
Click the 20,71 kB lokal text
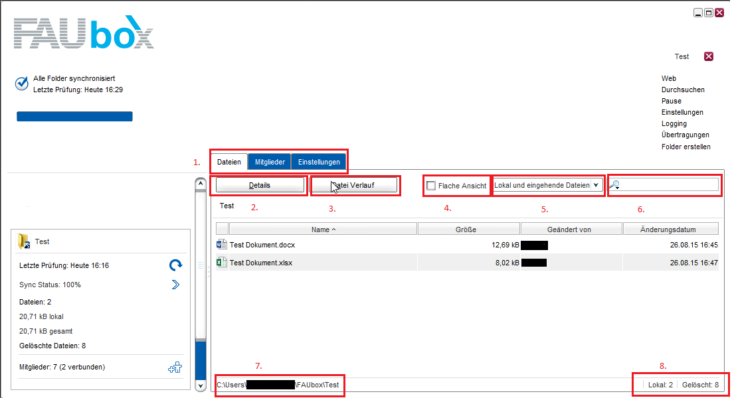pos(41,316)
